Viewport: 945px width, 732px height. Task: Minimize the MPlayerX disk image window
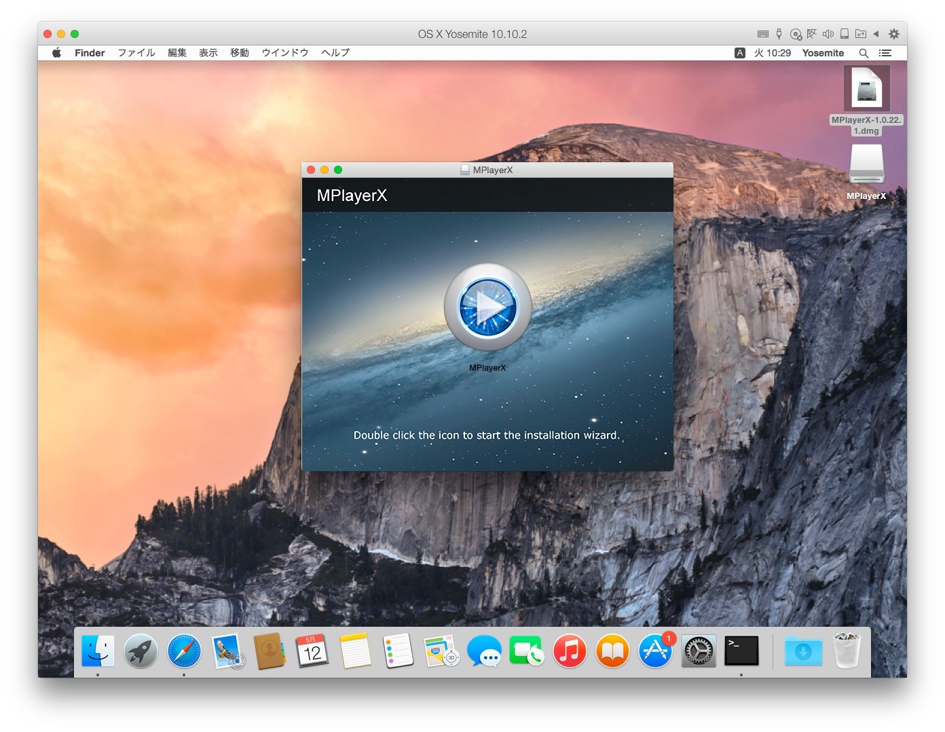pyautogui.click(x=325, y=170)
